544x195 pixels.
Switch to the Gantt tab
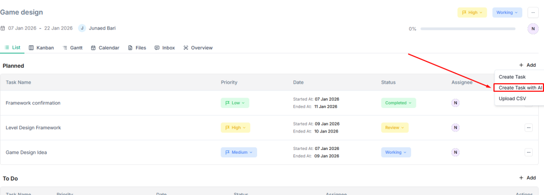(x=72, y=48)
